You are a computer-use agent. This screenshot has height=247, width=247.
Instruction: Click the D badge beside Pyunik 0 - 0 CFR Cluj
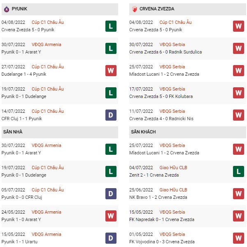111,193
